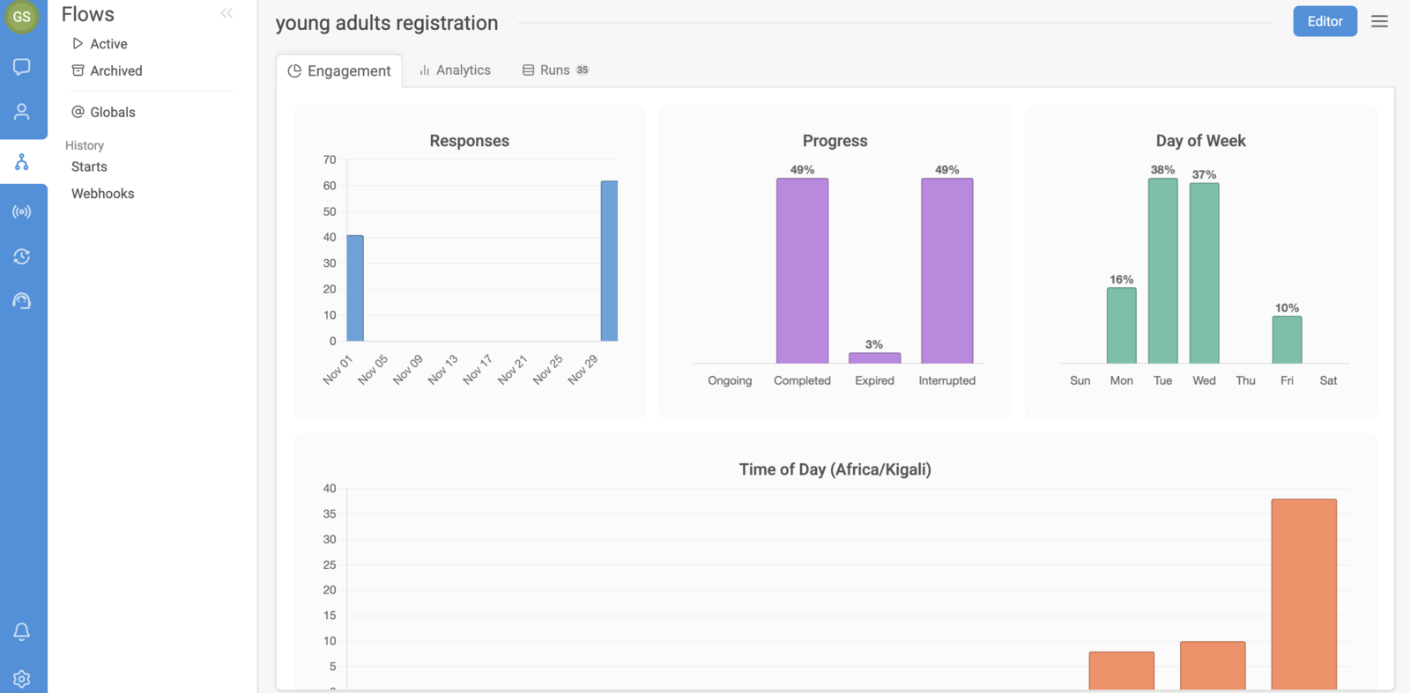Screen dimensions: 1410x693
Task: Open Active flows list
Action: click(100, 44)
